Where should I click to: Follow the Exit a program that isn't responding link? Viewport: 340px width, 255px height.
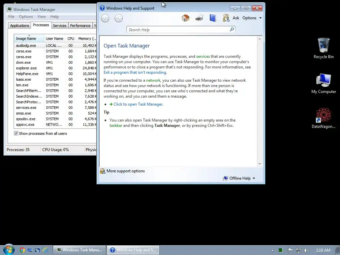point(135,72)
